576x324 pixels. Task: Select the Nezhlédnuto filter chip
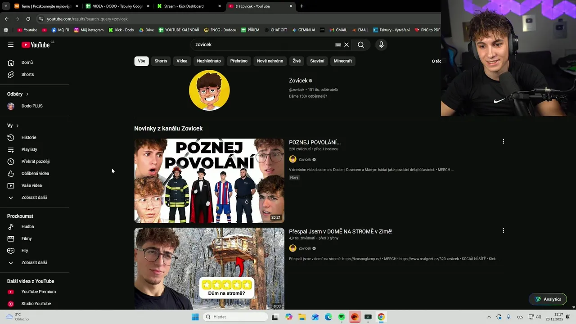[209, 61]
